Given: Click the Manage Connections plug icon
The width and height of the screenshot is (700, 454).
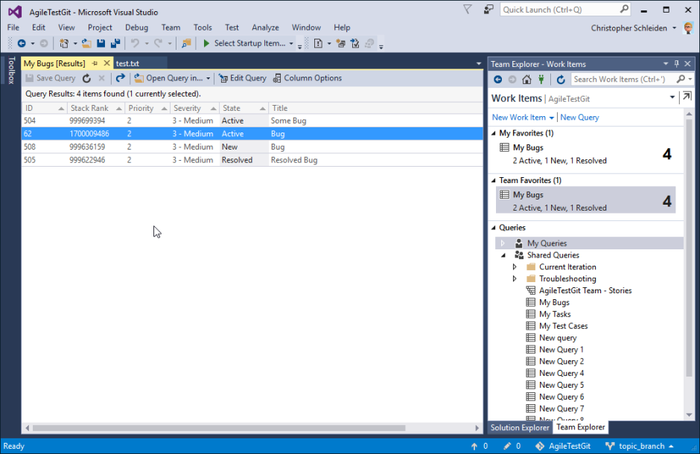Looking at the screenshot, I should [541, 79].
